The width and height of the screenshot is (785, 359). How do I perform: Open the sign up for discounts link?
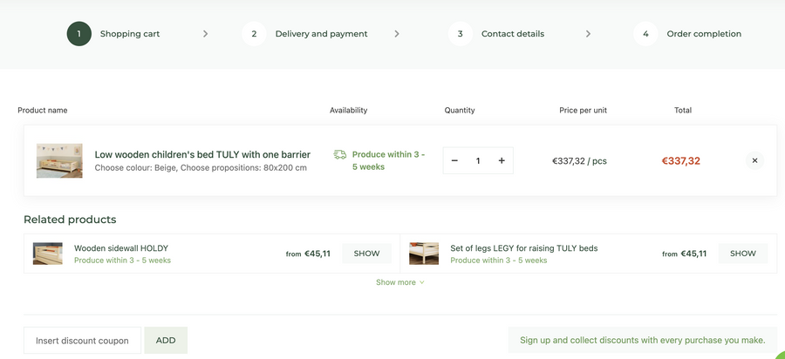click(642, 340)
